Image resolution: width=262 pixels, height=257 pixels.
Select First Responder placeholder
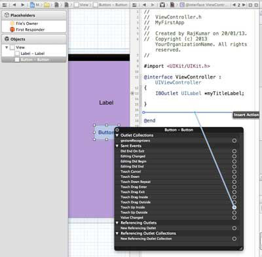pos(28,29)
